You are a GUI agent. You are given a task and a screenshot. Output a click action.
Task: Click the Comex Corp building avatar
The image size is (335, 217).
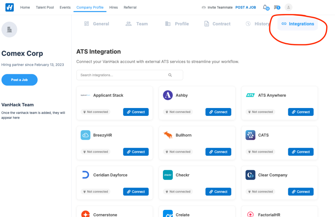(x=9, y=29)
